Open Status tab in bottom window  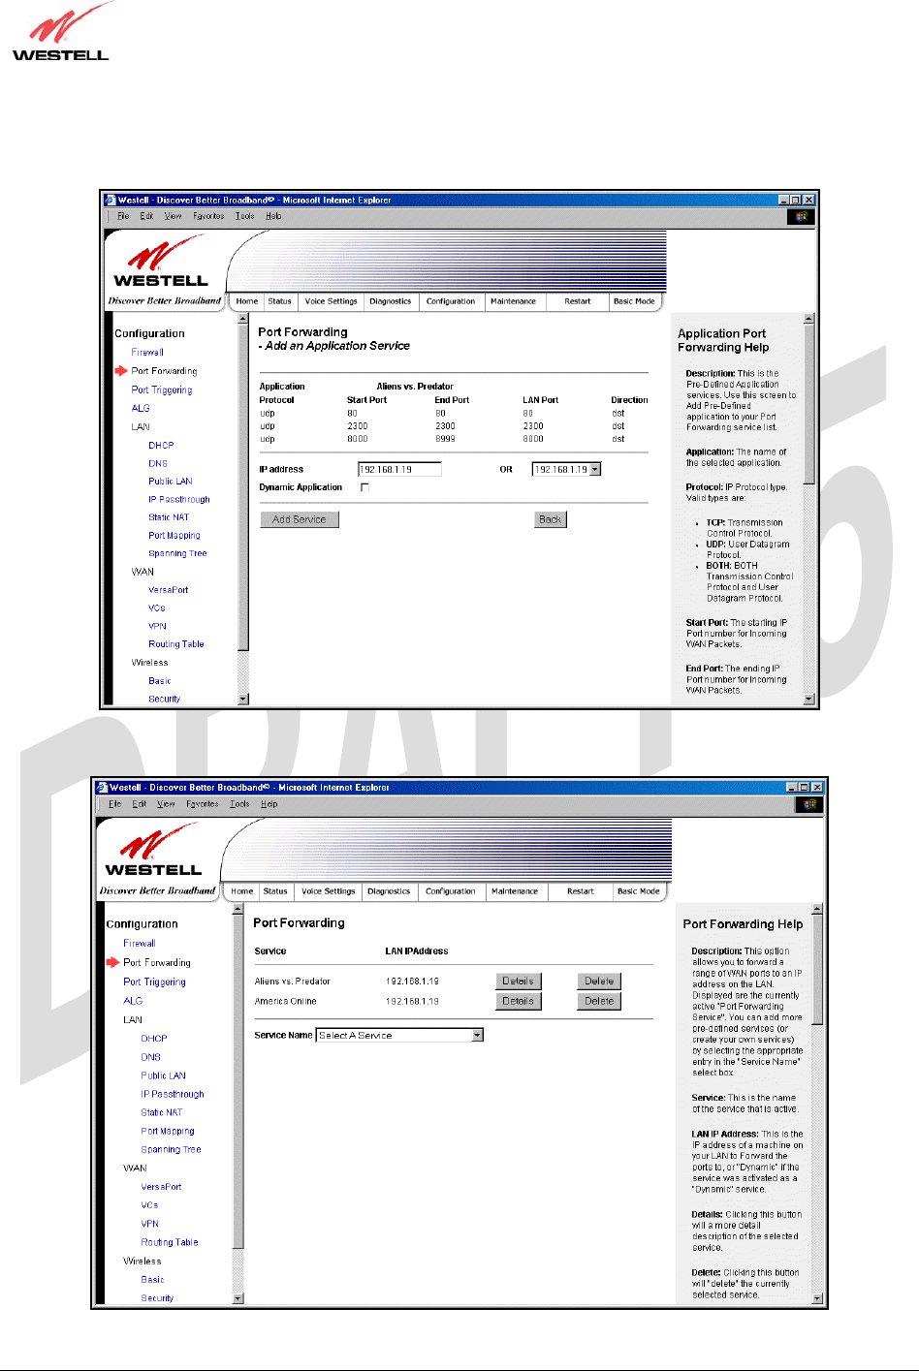(x=275, y=891)
